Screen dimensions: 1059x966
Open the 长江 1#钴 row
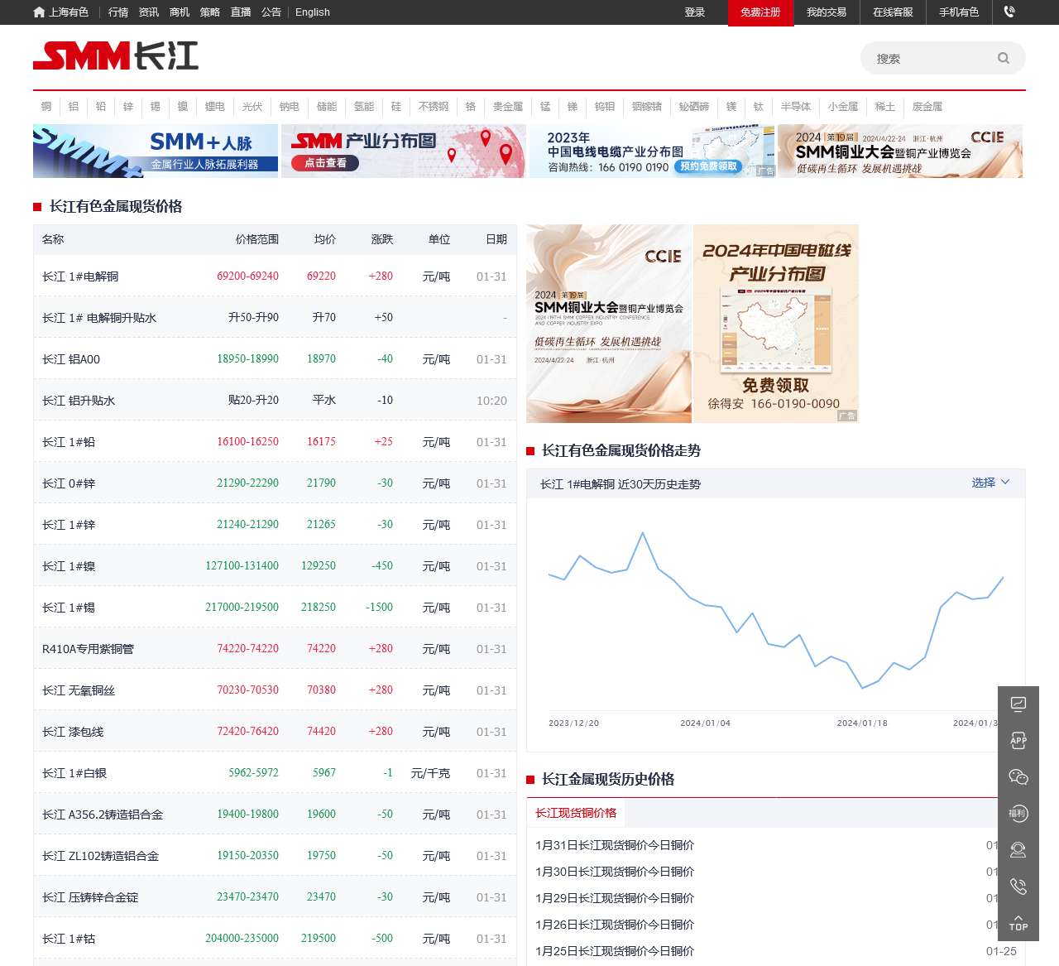pyautogui.click(x=275, y=939)
